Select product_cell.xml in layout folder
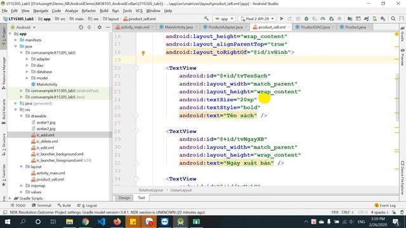The width and height of the screenshot is (406, 228). tap(50, 179)
